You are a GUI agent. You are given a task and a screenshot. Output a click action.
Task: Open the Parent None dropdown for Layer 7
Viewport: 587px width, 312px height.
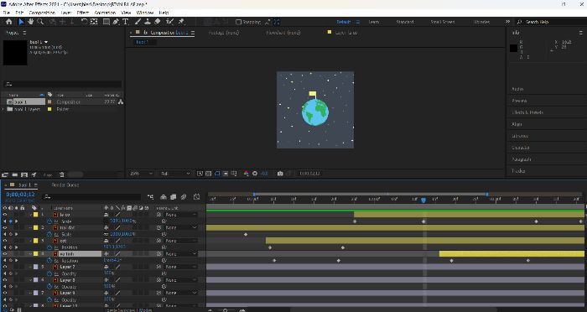tap(181, 267)
